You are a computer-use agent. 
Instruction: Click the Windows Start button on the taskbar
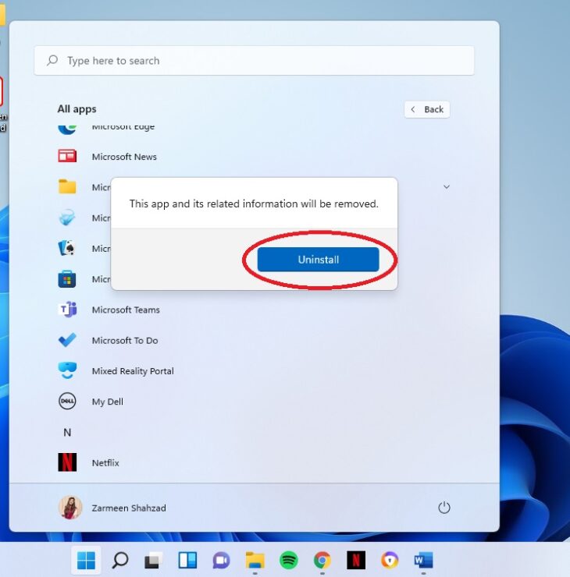point(86,561)
